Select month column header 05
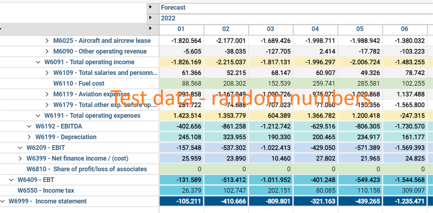433x213 pixels. pyautogui.click(x=360, y=29)
